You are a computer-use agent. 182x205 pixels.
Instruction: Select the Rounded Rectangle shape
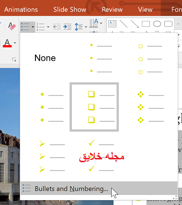(168, 24)
